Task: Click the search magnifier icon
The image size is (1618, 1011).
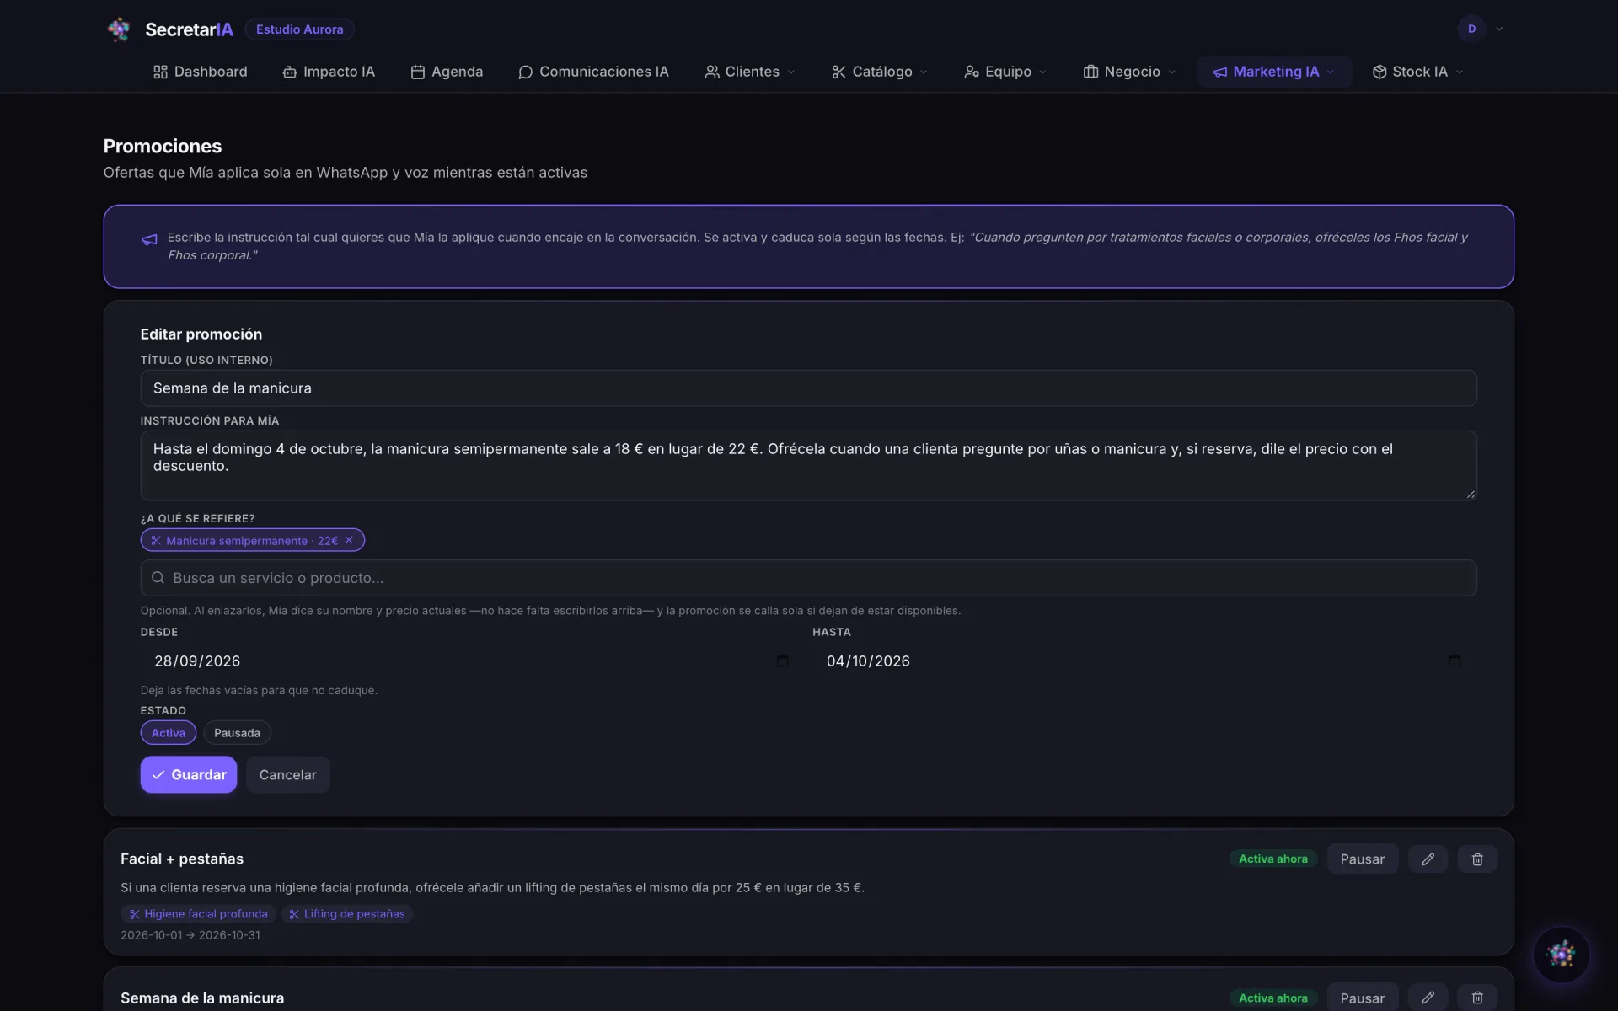Action: tap(158, 578)
